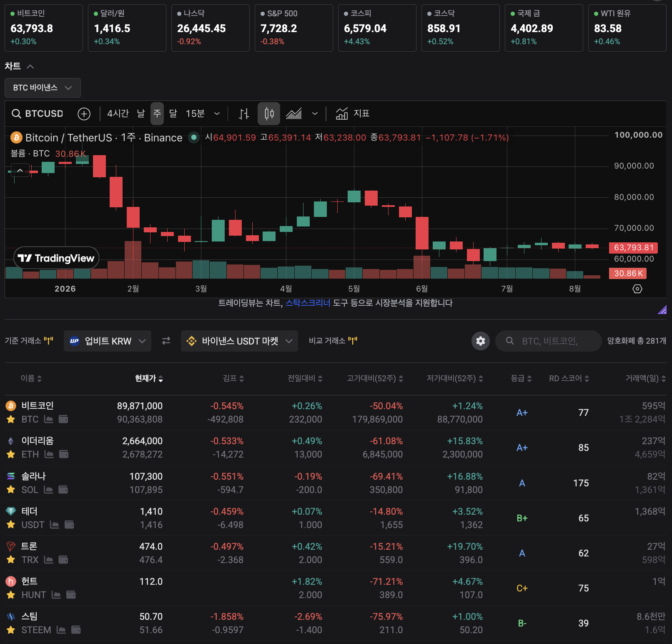
Task: Switch to the area chart style
Action: [294, 113]
